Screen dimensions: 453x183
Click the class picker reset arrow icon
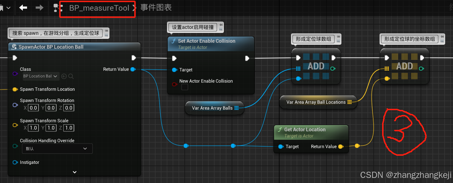coord(64,76)
